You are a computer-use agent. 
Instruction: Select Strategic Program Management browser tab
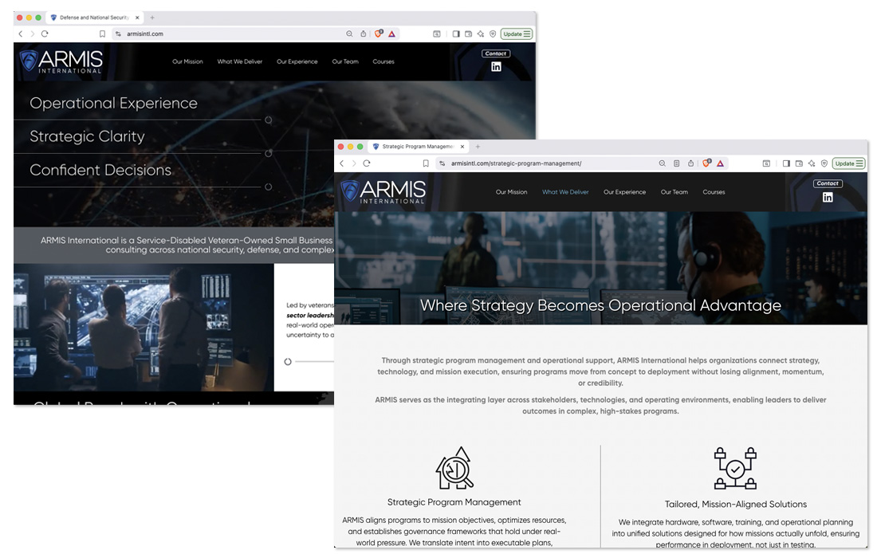(418, 147)
